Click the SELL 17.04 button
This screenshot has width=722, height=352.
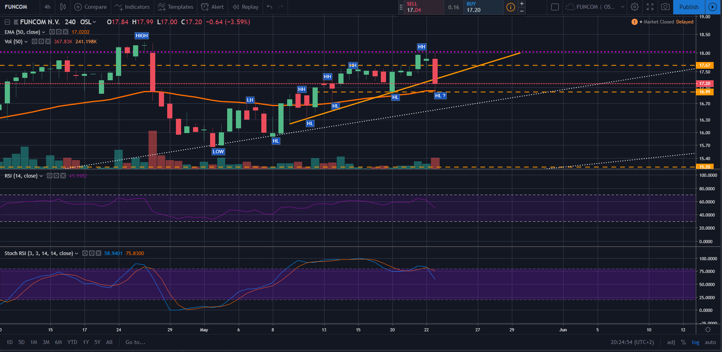424,7
